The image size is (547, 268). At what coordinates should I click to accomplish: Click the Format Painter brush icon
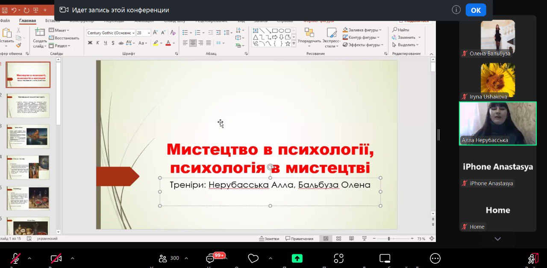point(19,45)
